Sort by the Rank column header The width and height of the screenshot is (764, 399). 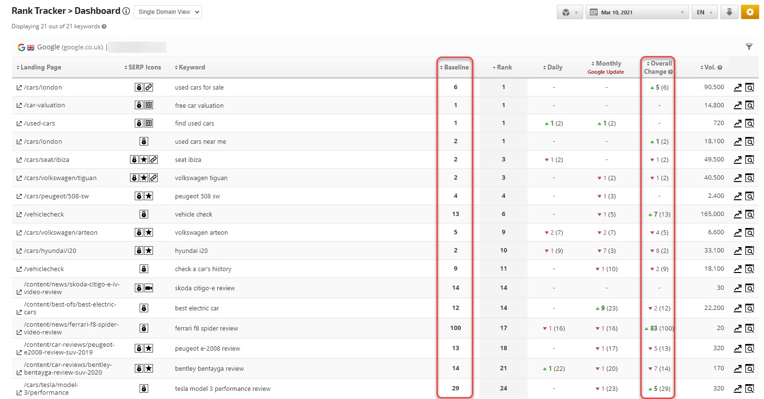[x=503, y=68]
